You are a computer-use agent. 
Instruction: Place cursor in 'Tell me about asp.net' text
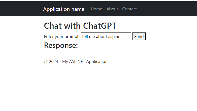coord(102,37)
